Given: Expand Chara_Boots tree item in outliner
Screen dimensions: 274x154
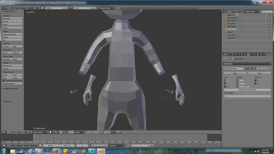Looking at the screenshot, I should tap(223, 26).
